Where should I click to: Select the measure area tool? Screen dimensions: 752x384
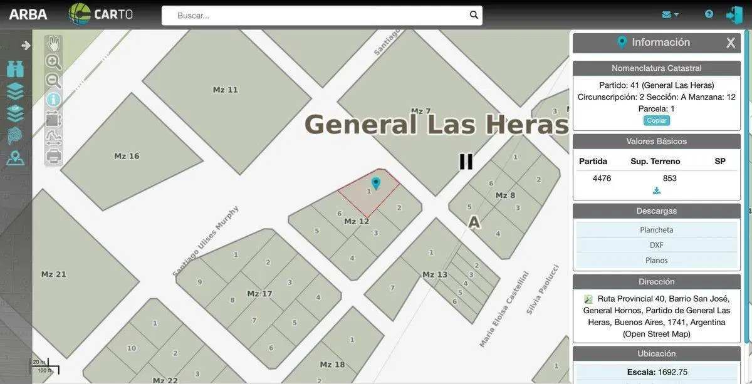(x=54, y=118)
